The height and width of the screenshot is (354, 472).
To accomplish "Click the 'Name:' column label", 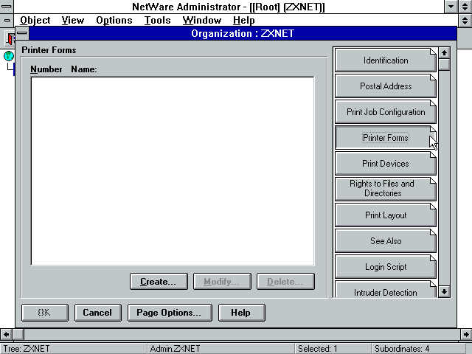I will [x=84, y=69].
